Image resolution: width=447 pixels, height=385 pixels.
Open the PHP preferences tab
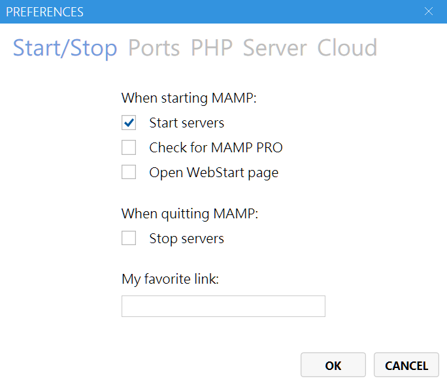click(211, 48)
